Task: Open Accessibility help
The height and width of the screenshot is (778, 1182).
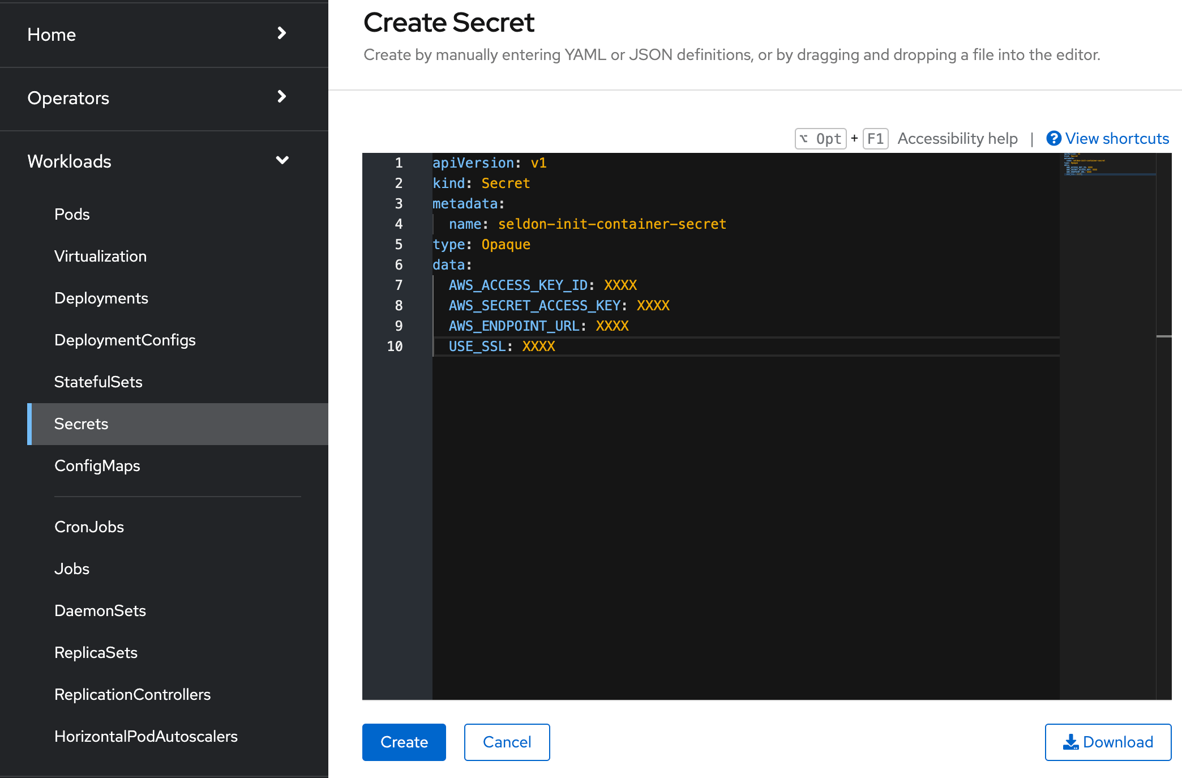Action: coord(957,138)
